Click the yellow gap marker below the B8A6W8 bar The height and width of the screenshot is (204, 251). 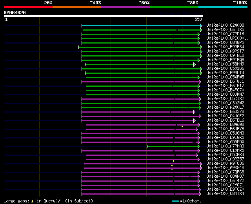tap(182, 126)
